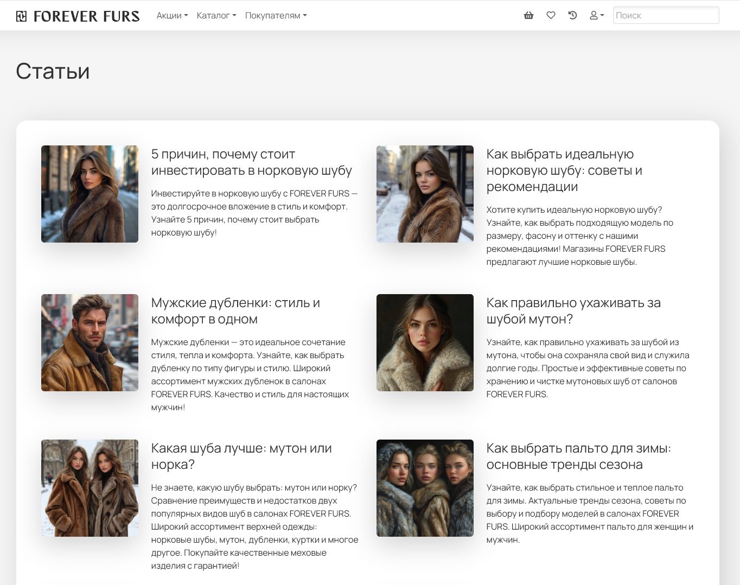This screenshot has width=740, height=585.
Task: Expand the Акции dropdown menu
Action: point(172,16)
